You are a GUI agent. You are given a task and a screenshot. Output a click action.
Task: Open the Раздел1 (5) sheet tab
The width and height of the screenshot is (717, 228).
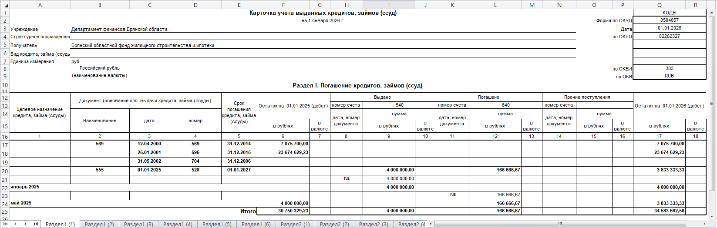point(217,225)
